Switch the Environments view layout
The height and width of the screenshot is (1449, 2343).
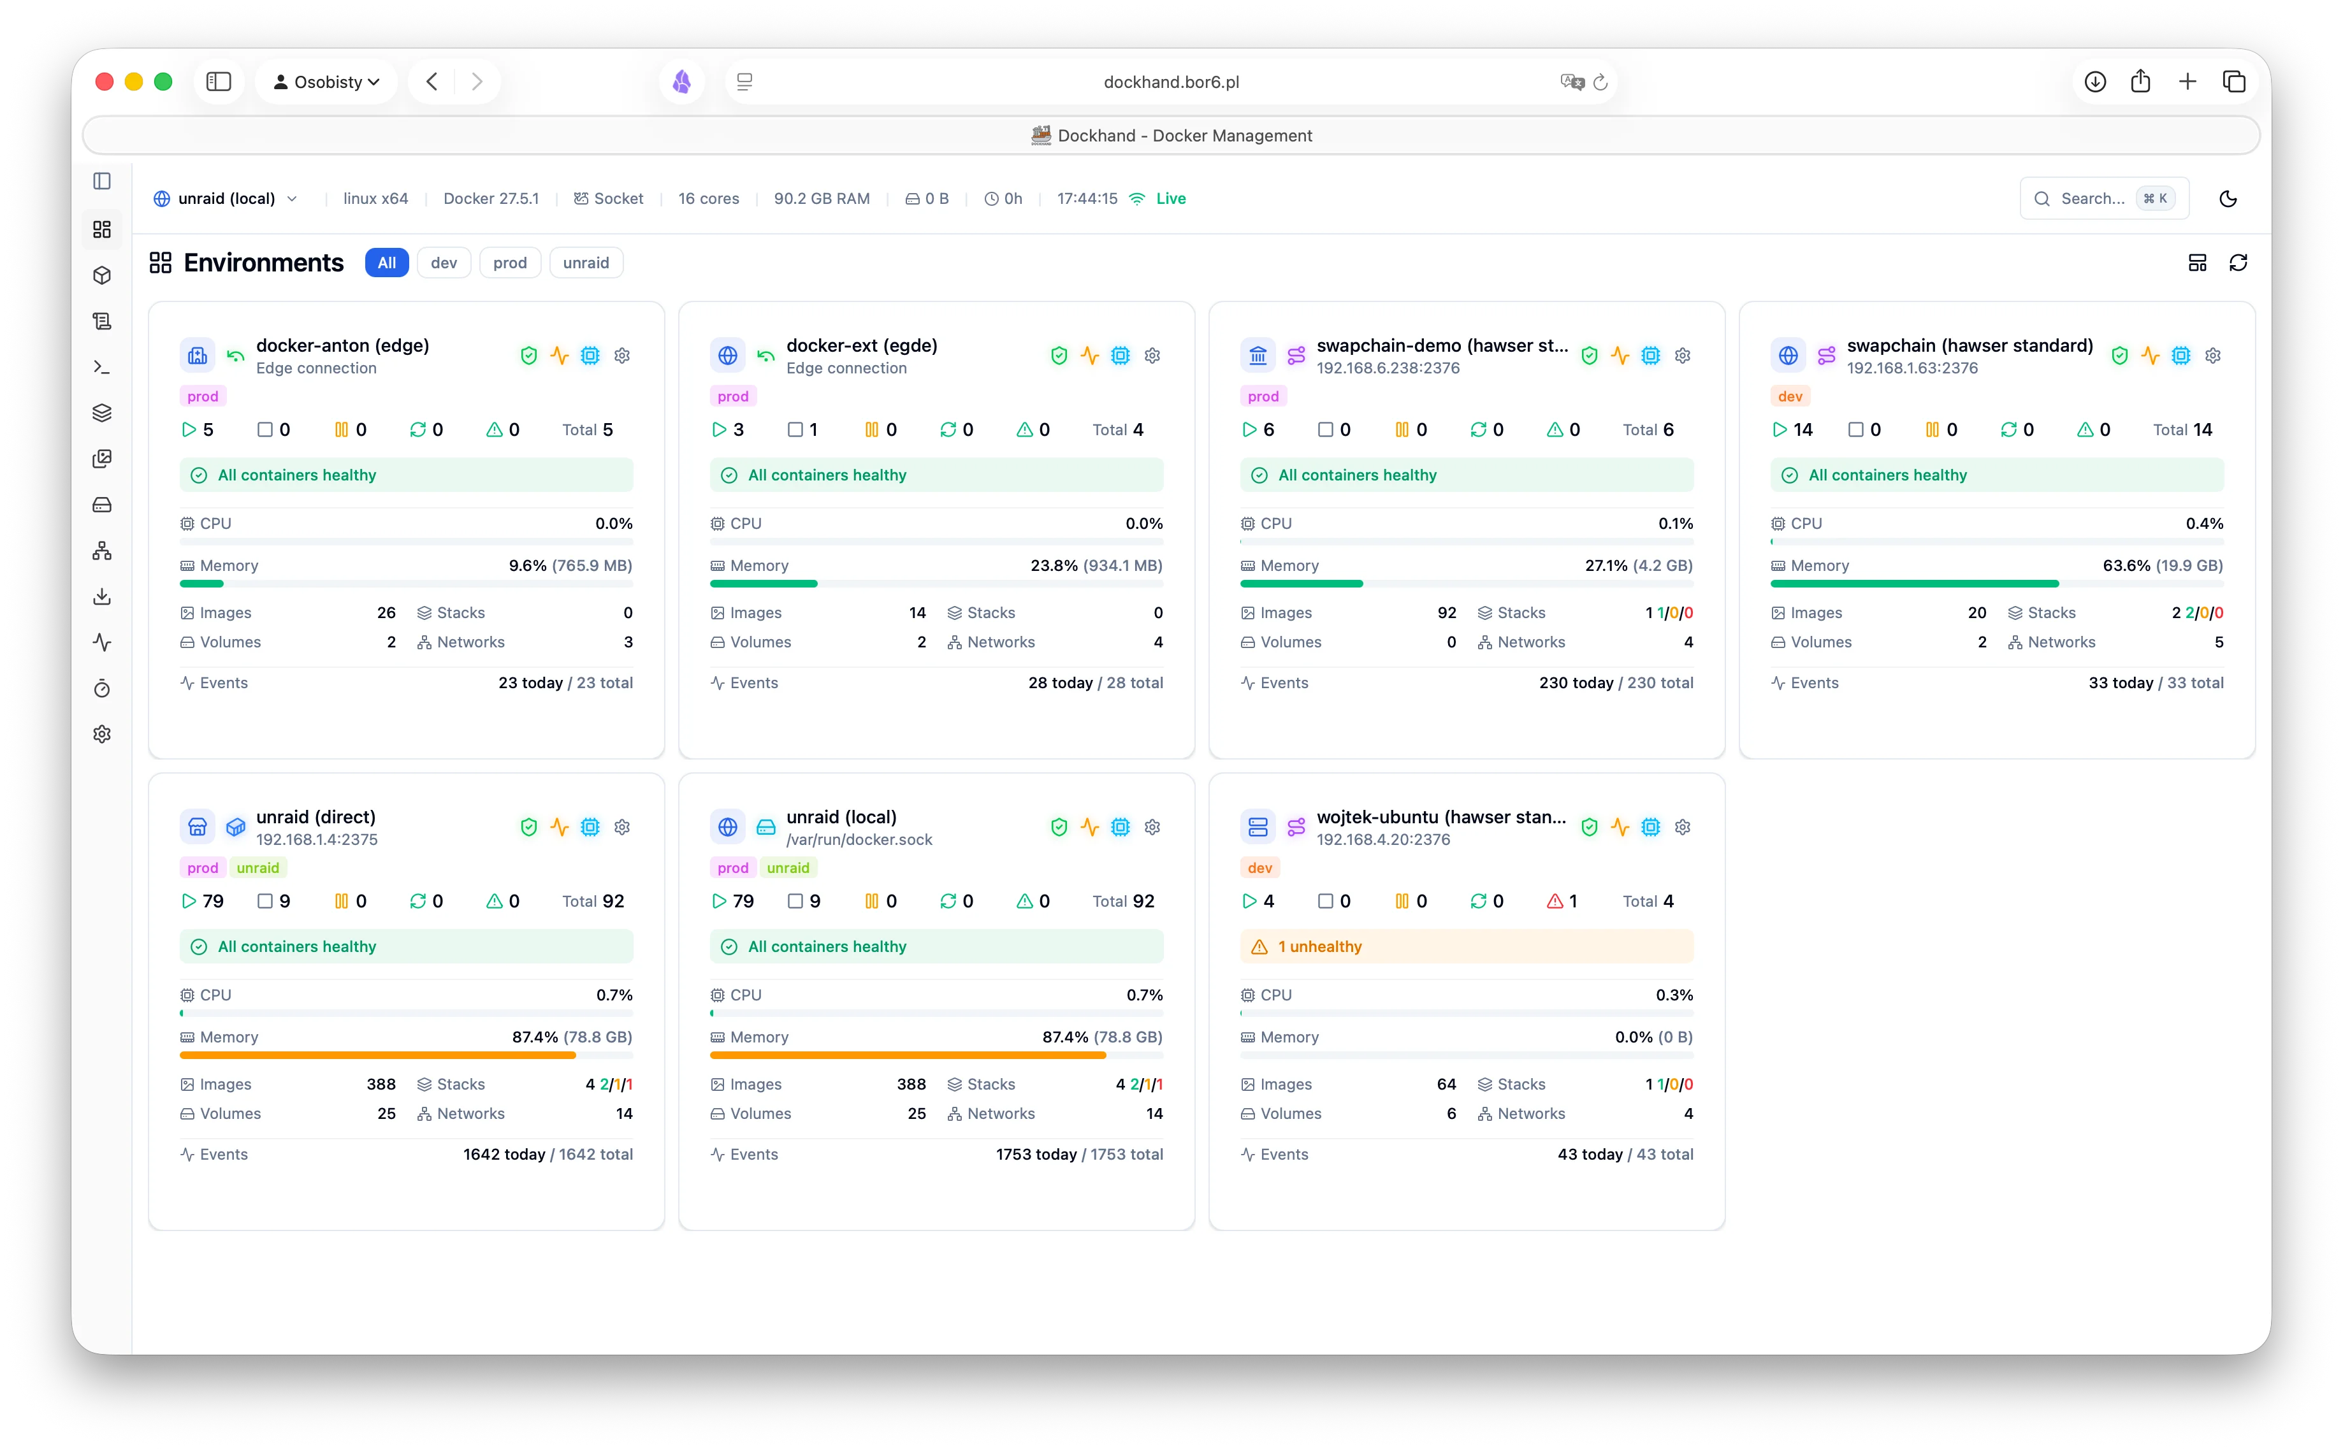[x=2197, y=262]
